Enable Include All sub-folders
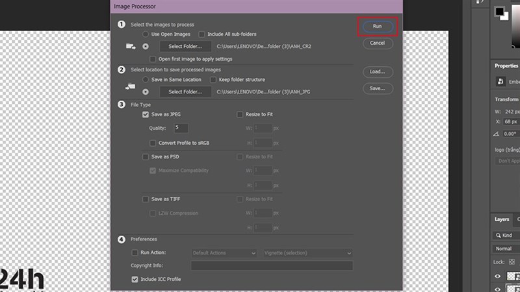 [201, 34]
